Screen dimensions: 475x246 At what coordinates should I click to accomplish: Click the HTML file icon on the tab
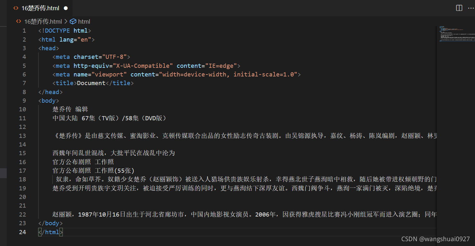pos(16,8)
